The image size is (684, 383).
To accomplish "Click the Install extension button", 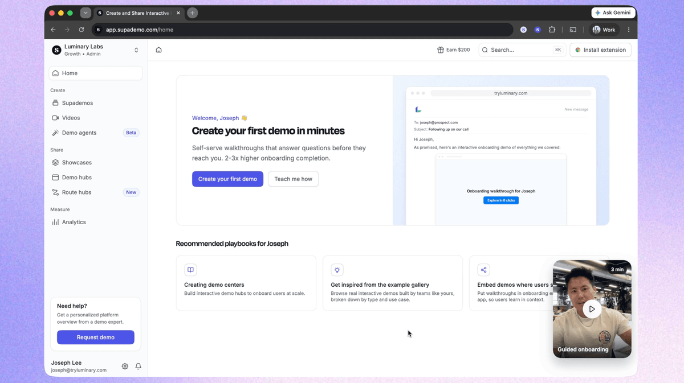I will (600, 50).
